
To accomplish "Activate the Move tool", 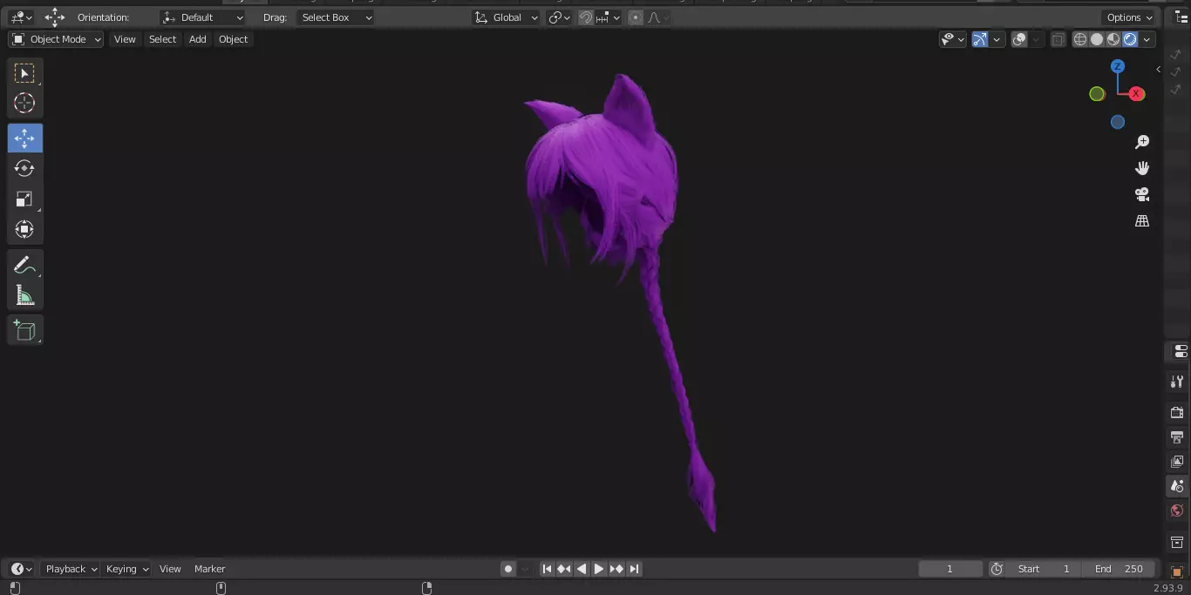I will [24, 139].
